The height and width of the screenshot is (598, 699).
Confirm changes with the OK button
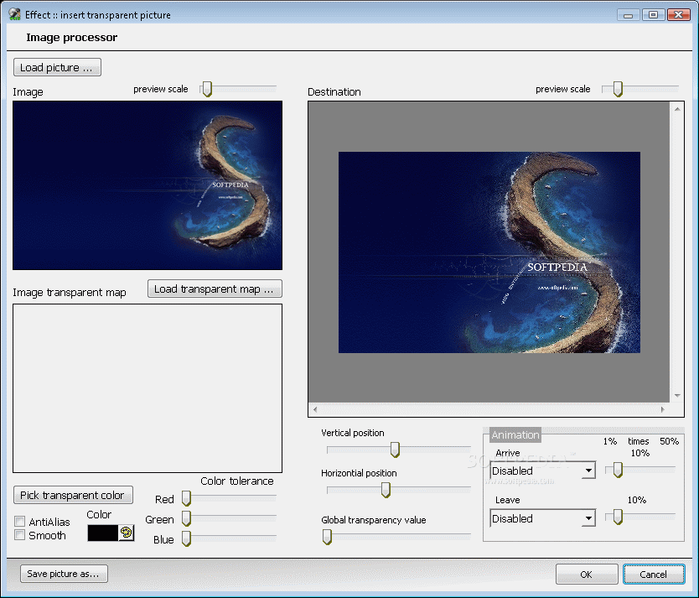587,574
